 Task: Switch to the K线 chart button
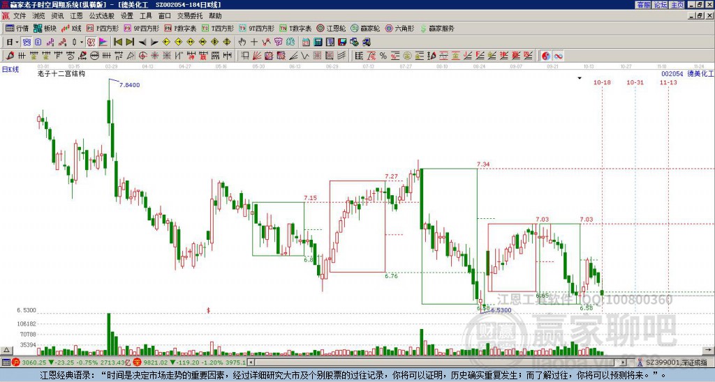(x=71, y=28)
